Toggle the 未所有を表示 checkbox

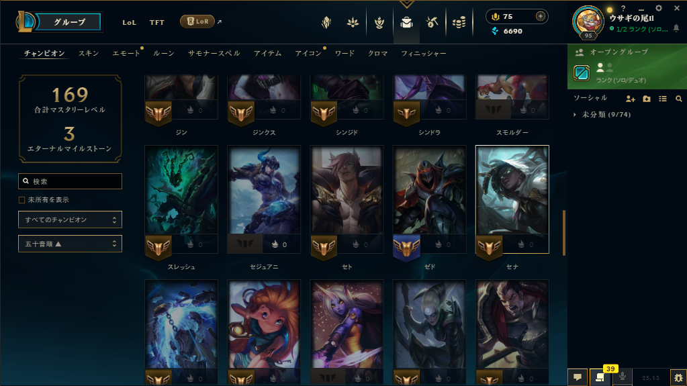21,200
